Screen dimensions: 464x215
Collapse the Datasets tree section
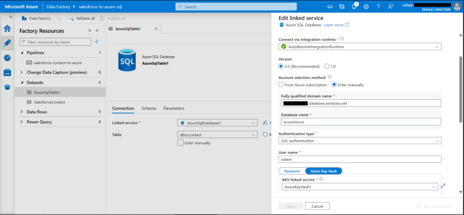click(21, 83)
